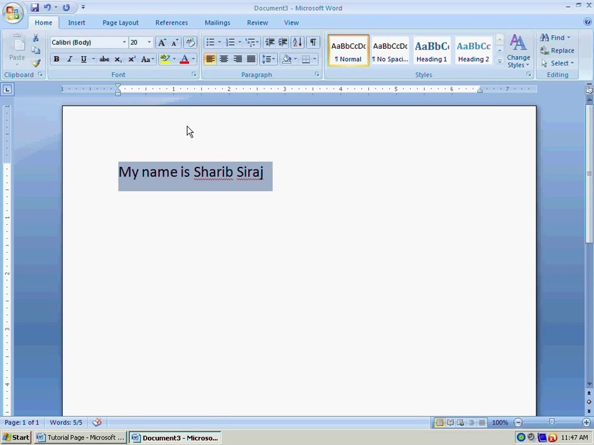Open the View tab
The width and height of the screenshot is (594, 445).
pyautogui.click(x=291, y=23)
